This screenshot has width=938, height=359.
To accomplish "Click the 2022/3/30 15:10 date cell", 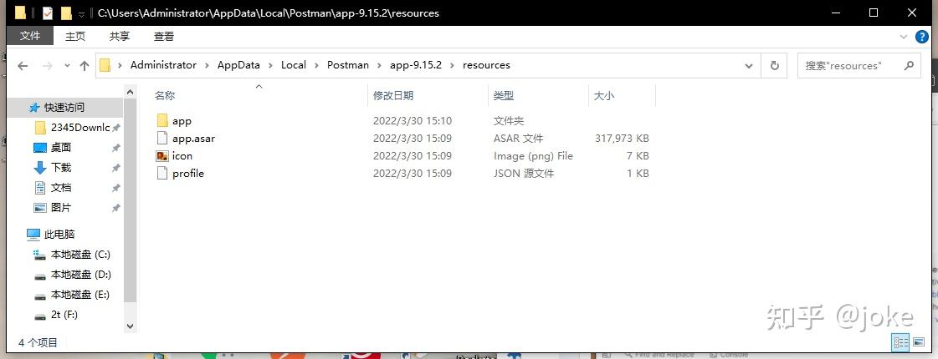I will pyautogui.click(x=413, y=121).
